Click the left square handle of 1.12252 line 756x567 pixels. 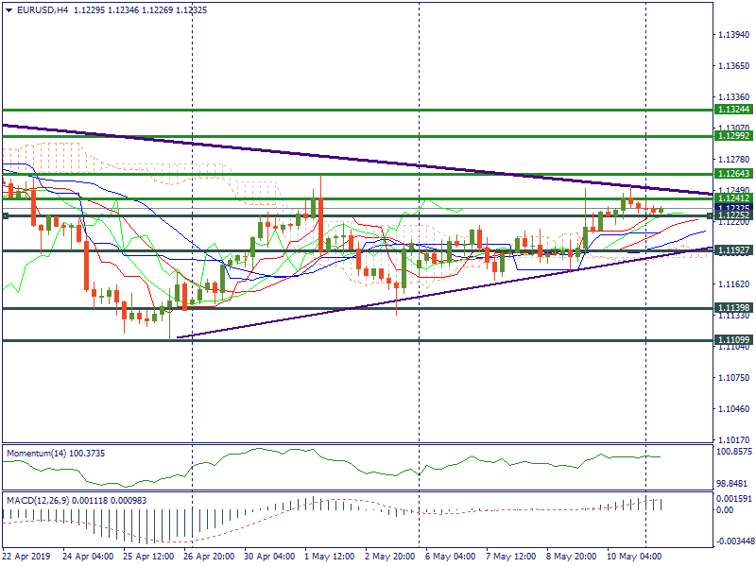click(x=5, y=216)
